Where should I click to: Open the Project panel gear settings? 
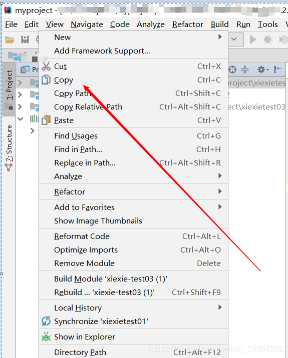point(263,69)
